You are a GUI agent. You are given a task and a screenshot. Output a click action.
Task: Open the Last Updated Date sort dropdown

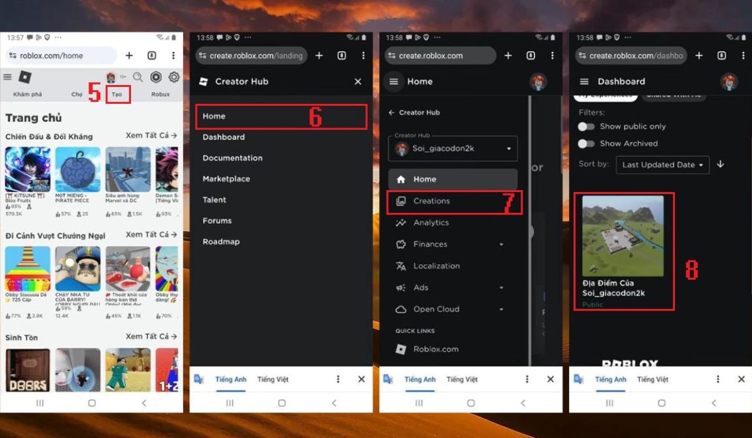tap(663, 165)
